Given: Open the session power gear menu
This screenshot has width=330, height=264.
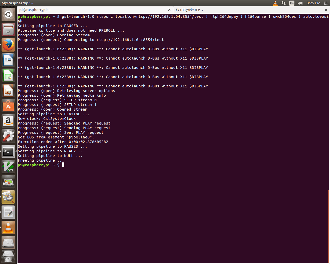Looking at the screenshot, I should (x=326, y=3).
